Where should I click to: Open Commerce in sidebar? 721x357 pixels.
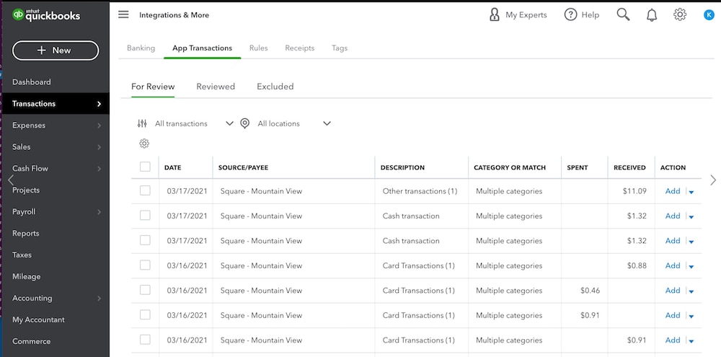click(31, 341)
